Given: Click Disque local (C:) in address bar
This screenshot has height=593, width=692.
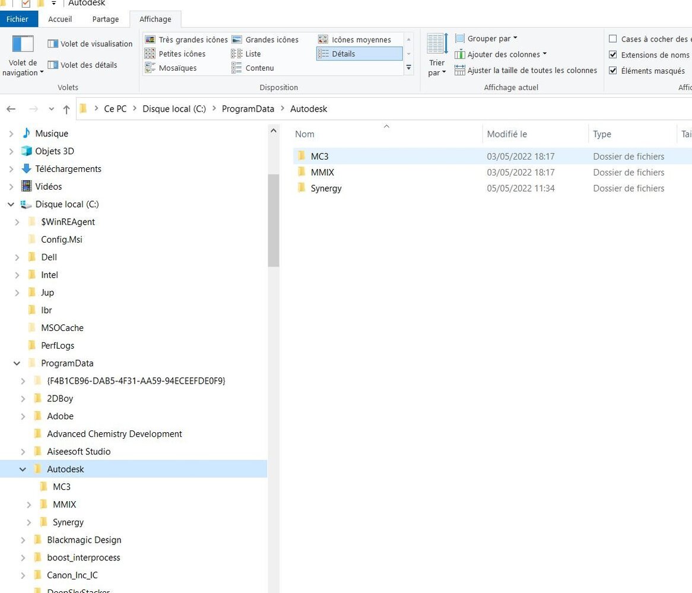Looking at the screenshot, I should click(174, 109).
